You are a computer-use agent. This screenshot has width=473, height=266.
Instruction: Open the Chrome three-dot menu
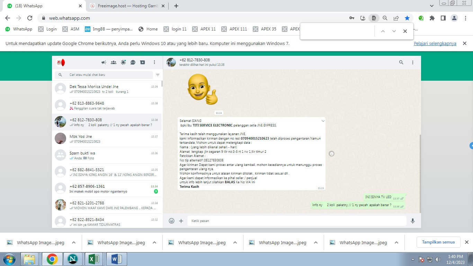465,18
